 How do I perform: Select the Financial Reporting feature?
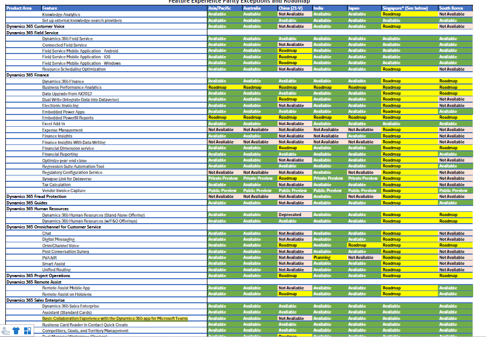pyautogui.click(x=60, y=154)
